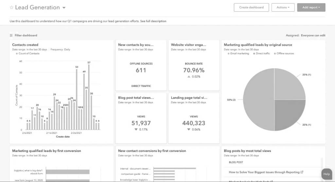
Task: Toggle the Direct traffic legend item
Action: pos(261,54)
